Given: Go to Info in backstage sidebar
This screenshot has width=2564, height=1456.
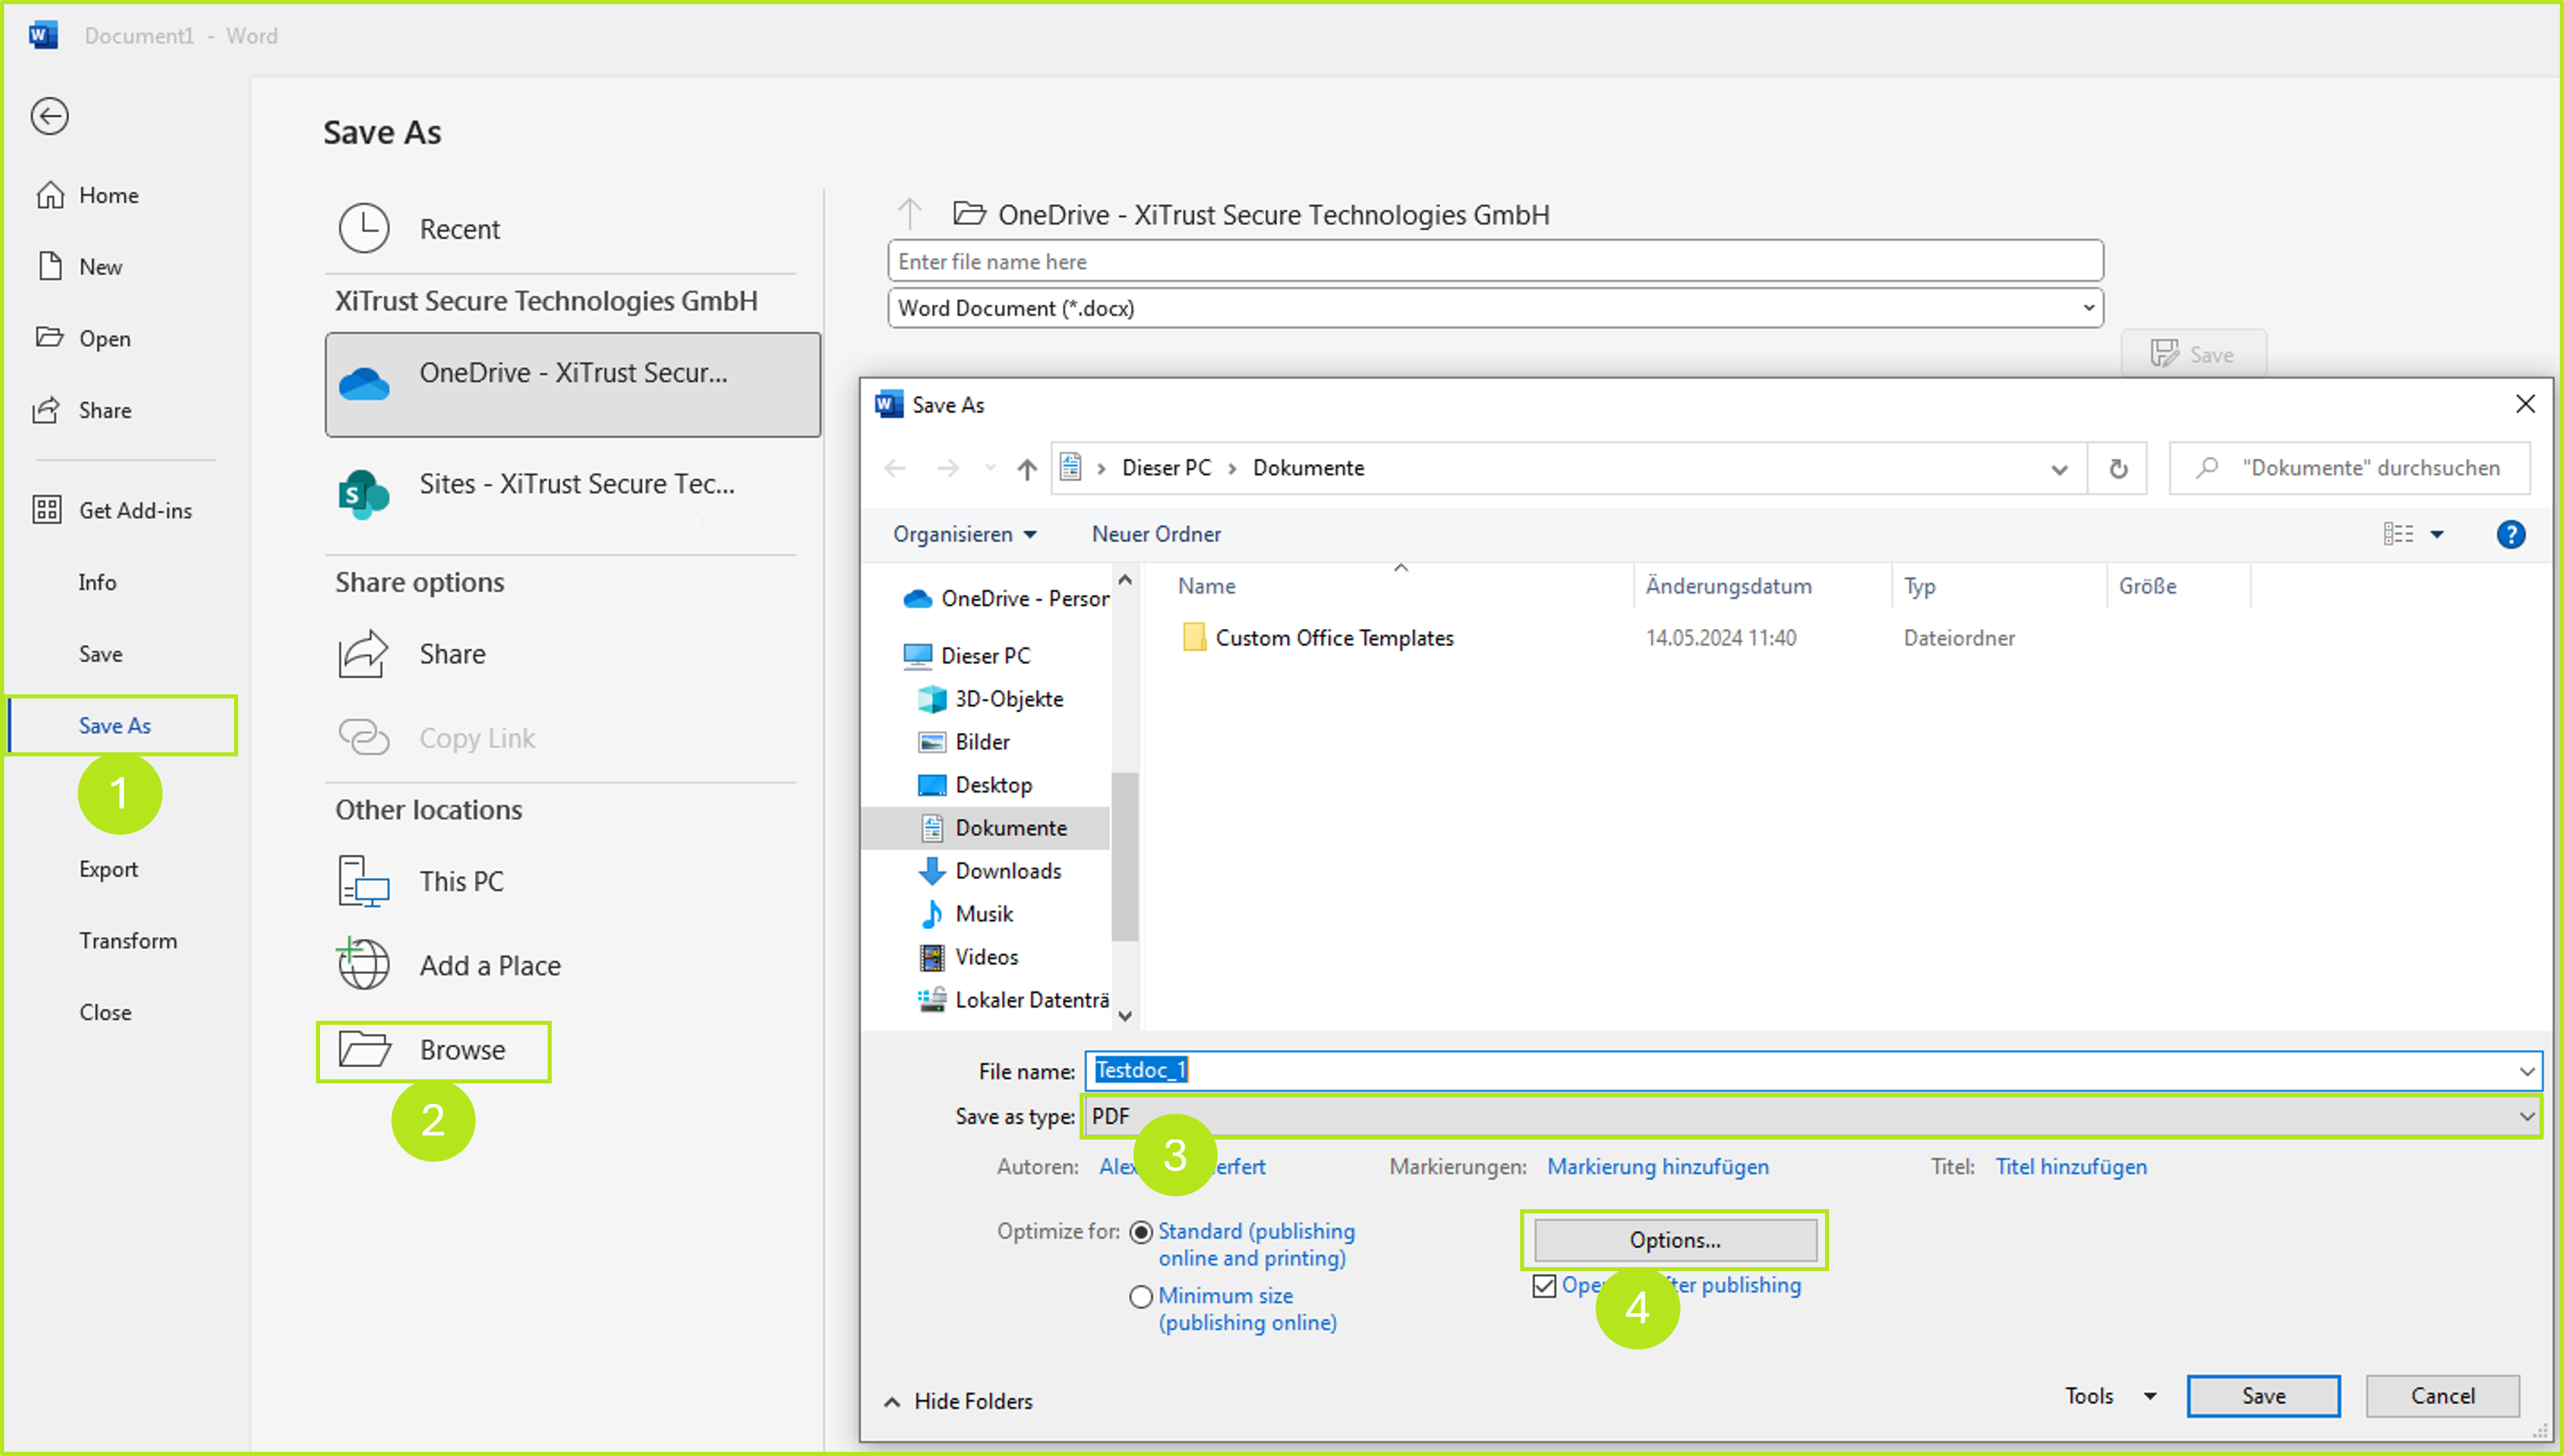Looking at the screenshot, I should [97, 582].
